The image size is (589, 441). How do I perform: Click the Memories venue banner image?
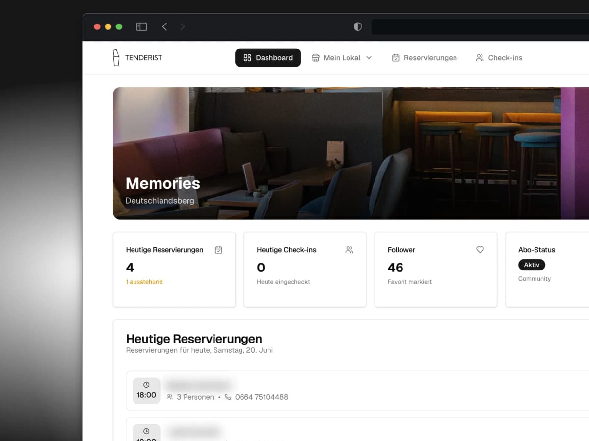pyautogui.click(x=351, y=153)
